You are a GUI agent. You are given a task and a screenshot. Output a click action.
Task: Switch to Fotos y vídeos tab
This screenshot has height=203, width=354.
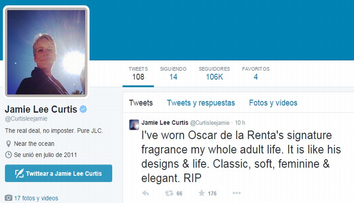tap(273, 103)
